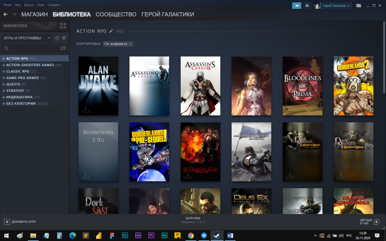Filter by ready-to-play icon
This screenshot has width=386, height=241.
[64, 38]
